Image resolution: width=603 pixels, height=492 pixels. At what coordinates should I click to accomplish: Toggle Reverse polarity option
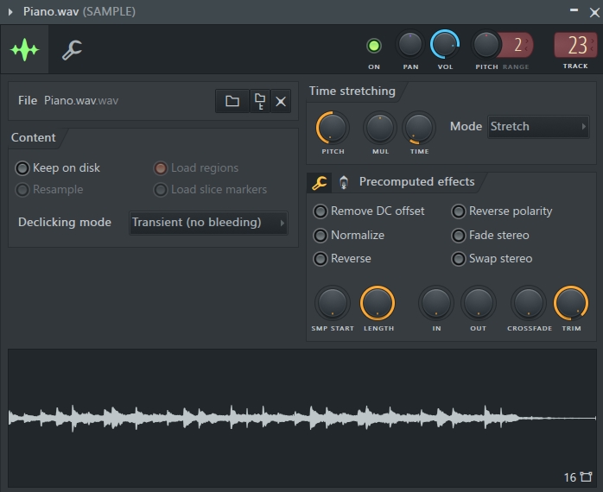coord(459,211)
